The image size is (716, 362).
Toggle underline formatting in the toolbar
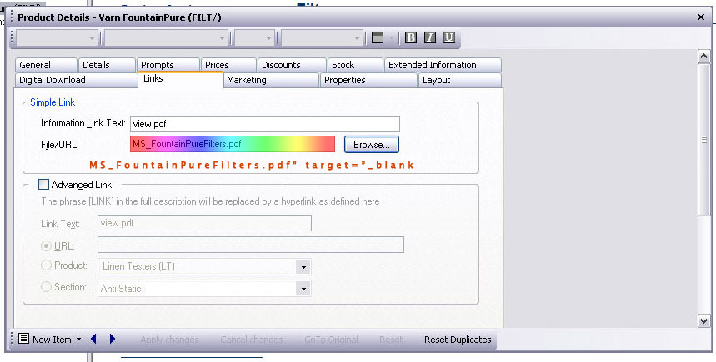click(x=449, y=37)
